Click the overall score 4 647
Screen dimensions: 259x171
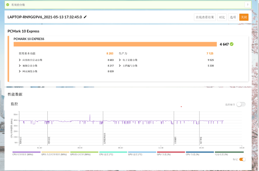click(224, 44)
